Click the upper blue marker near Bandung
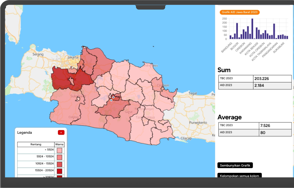Viewport: 294px width, 188px height. [113, 97]
